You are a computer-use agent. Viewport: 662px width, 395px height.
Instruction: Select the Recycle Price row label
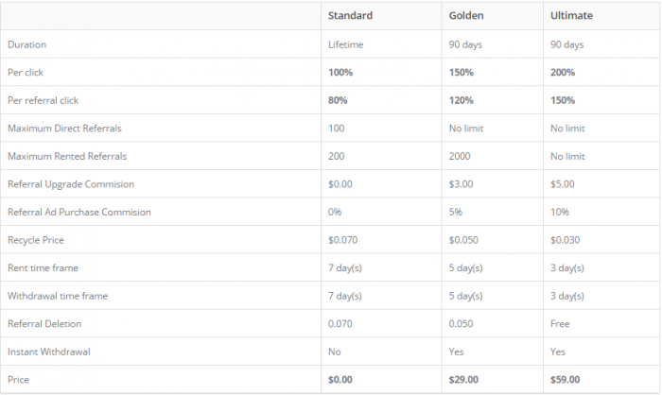(x=36, y=240)
